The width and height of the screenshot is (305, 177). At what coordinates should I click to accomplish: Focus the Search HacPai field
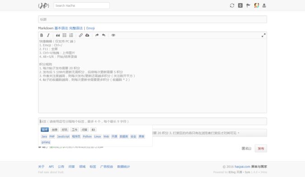click(x=81, y=5)
